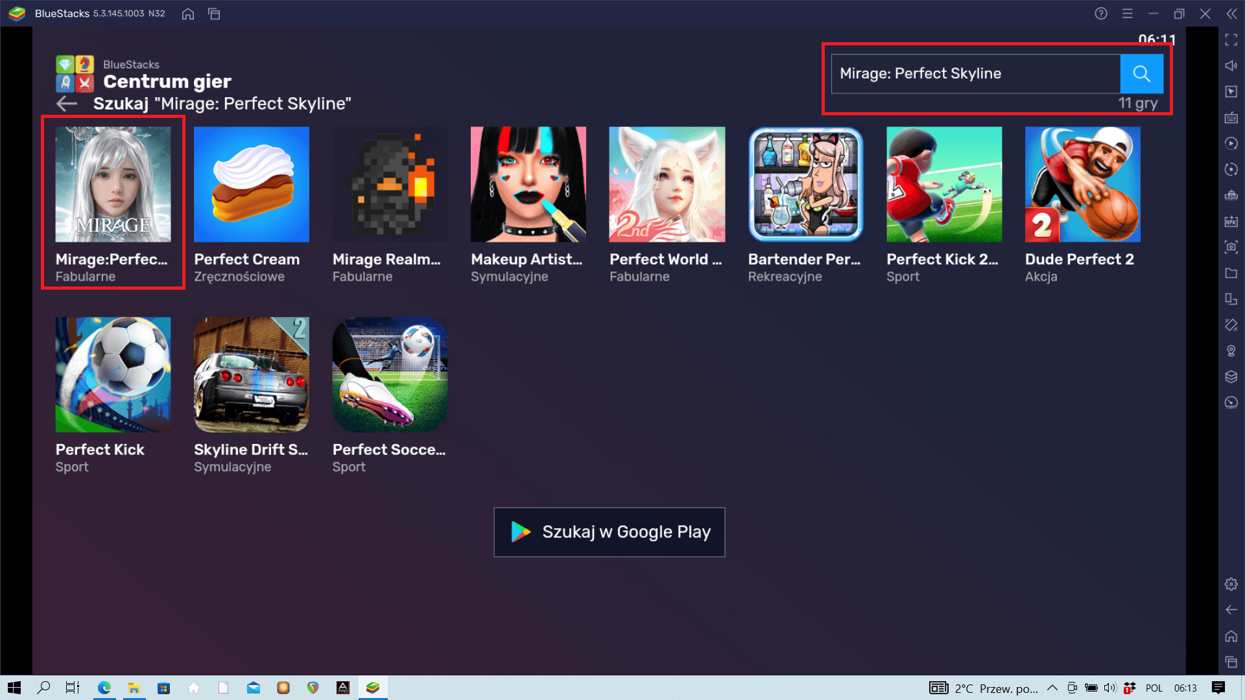
Task: Open the Mirage Realms game thumbnail
Action: point(390,184)
